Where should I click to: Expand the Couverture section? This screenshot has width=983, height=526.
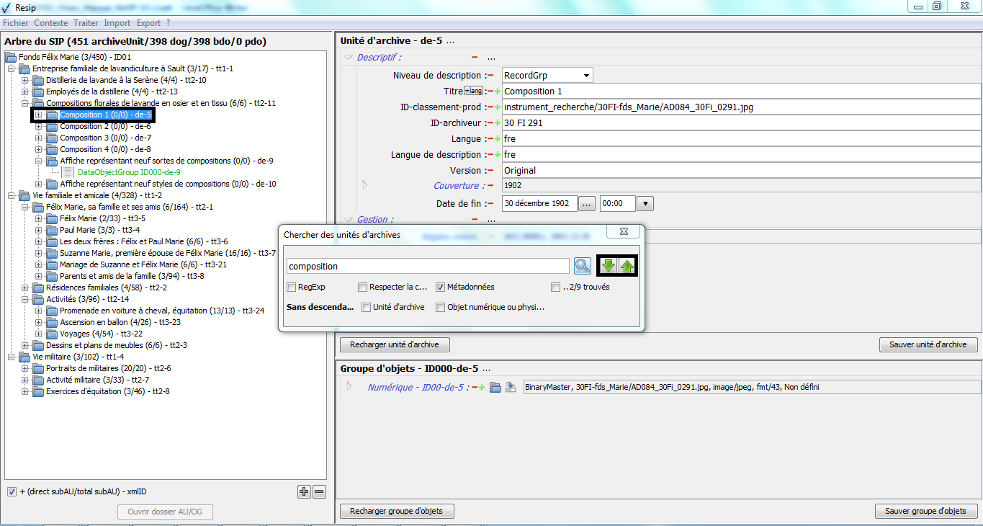pyautogui.click(x=364, y=186)
